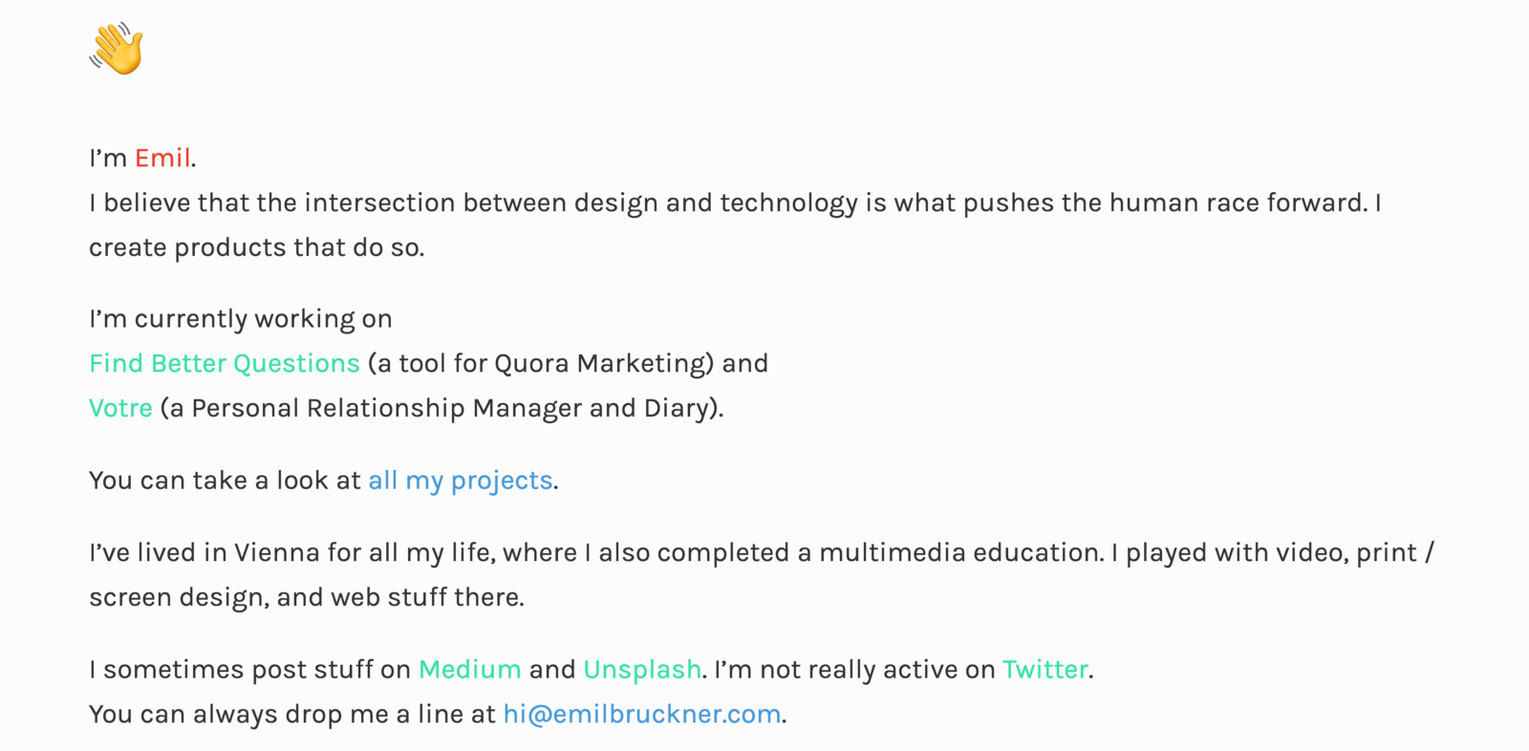This screenshot has height=751, width=1529.
Task: Click the waving hand emoji
Action: click(x=117, y=50)
